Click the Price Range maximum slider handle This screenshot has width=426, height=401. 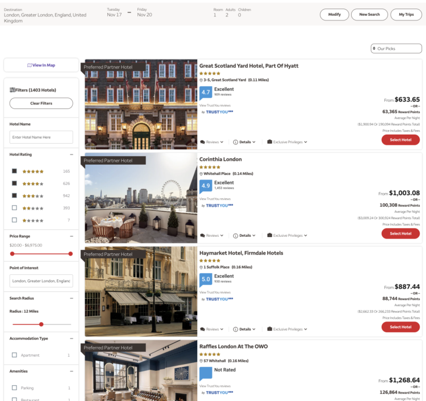pos(70,254)
